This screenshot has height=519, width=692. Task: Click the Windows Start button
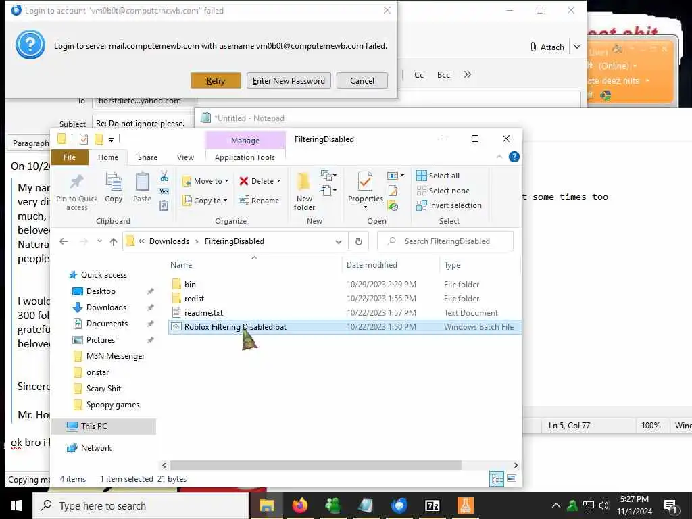(x=16, y=505)
